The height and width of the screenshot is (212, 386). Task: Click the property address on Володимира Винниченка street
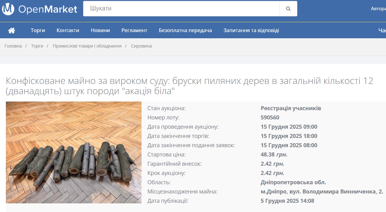click(x=322, y=192)
